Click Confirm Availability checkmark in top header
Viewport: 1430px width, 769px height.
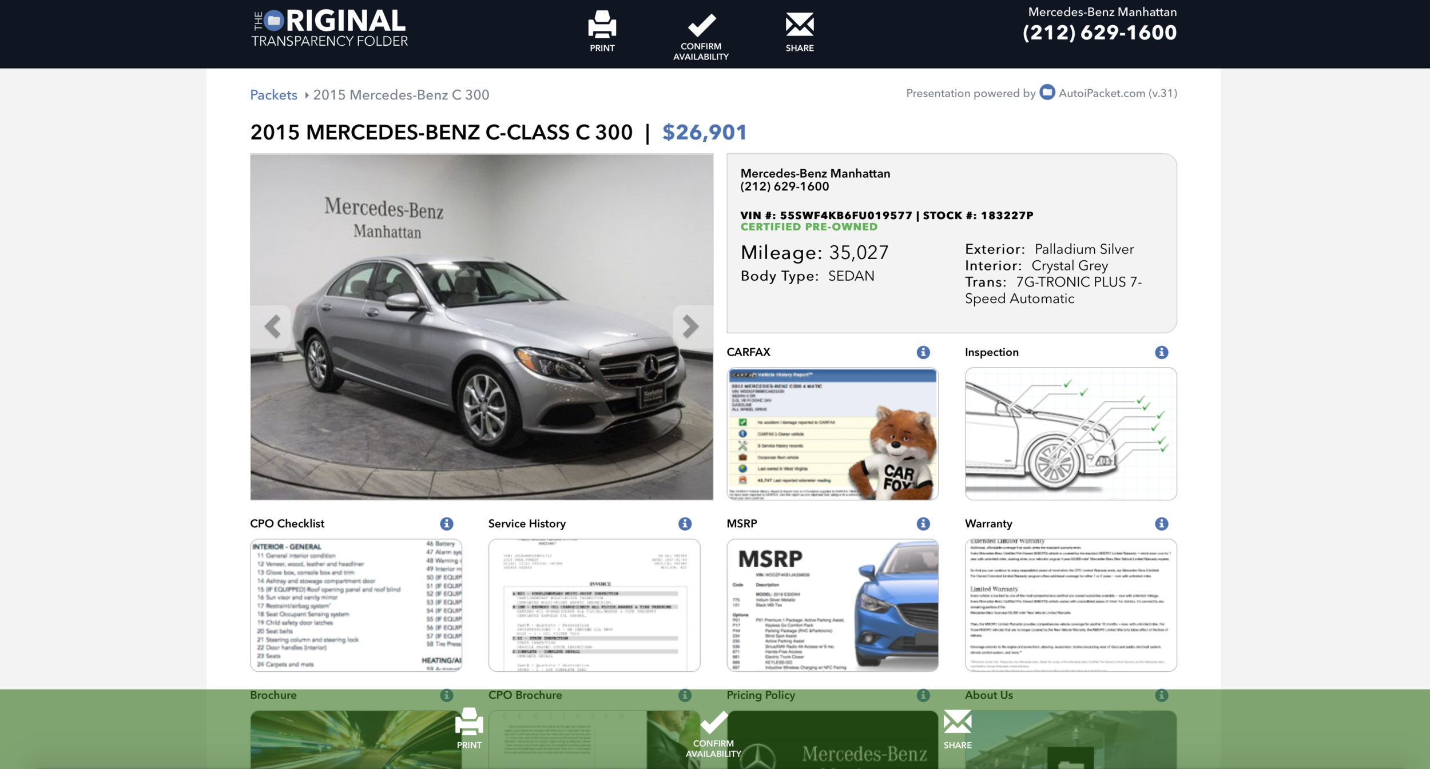[x=701, y=25]
